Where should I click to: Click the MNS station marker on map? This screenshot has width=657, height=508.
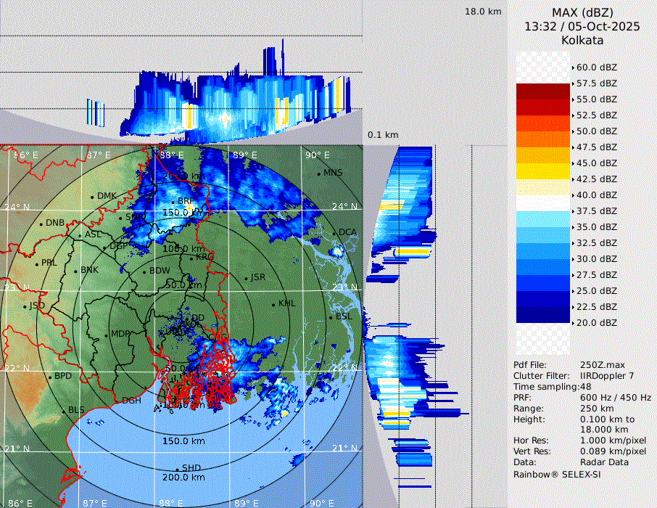[319, 173]
